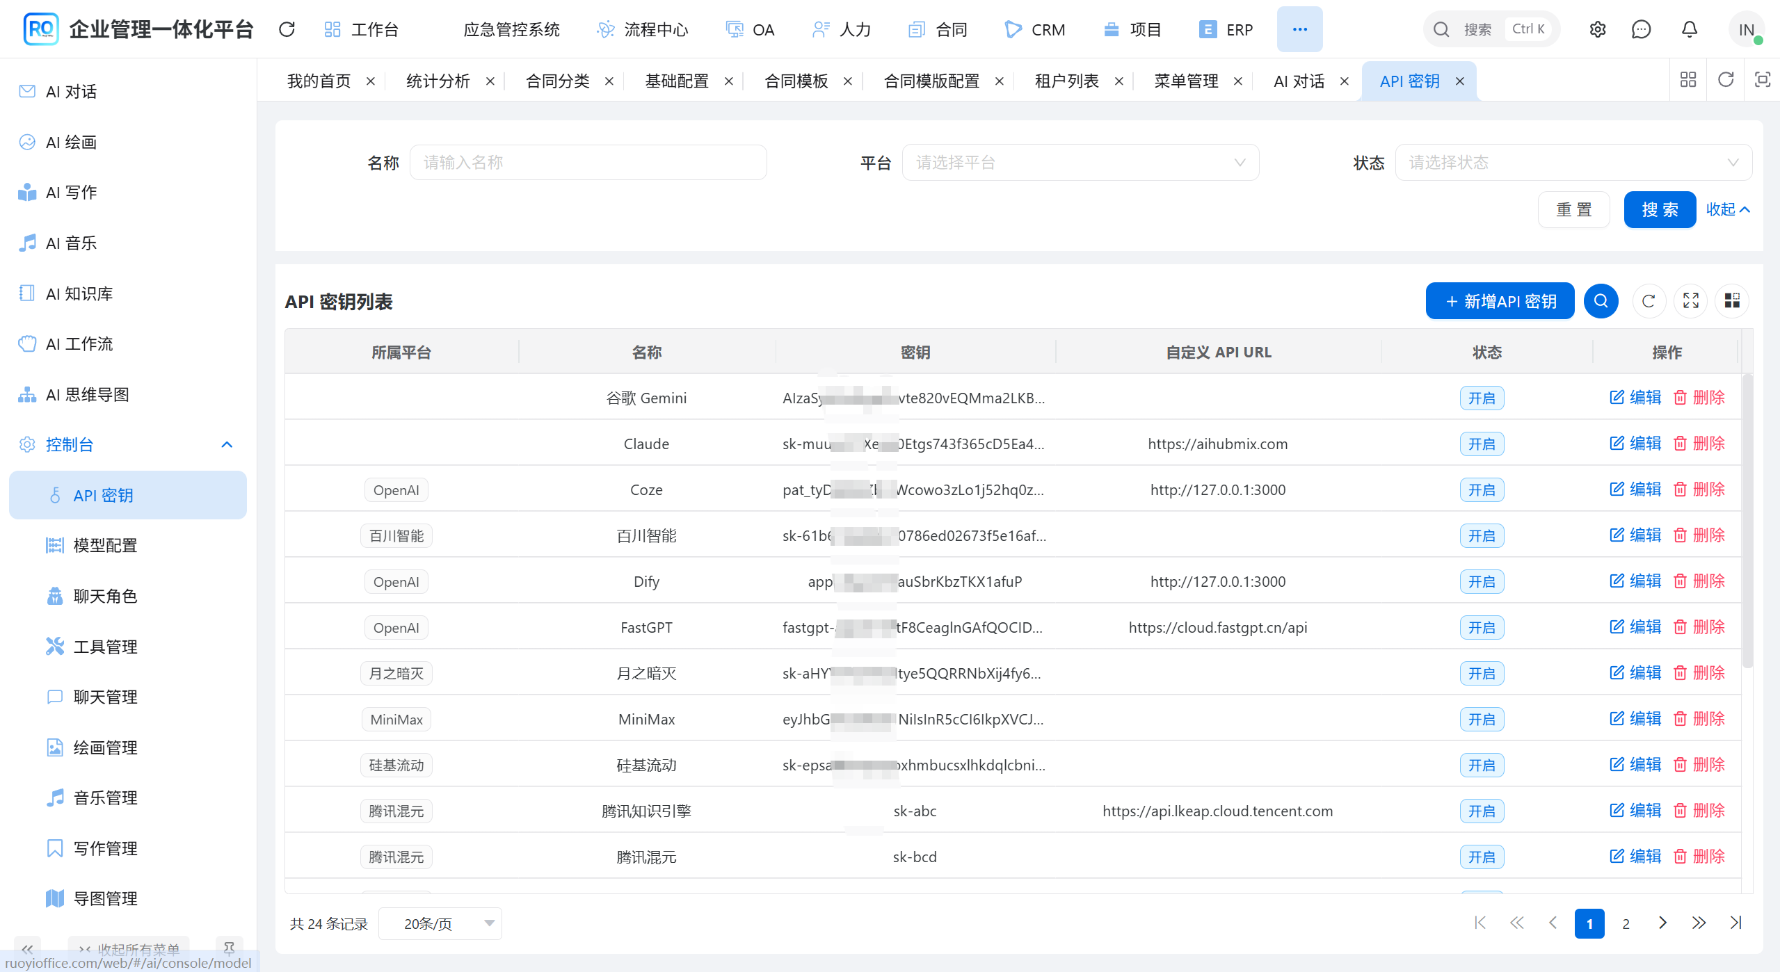Click the refresh icon beside platform title

point(287,29)
